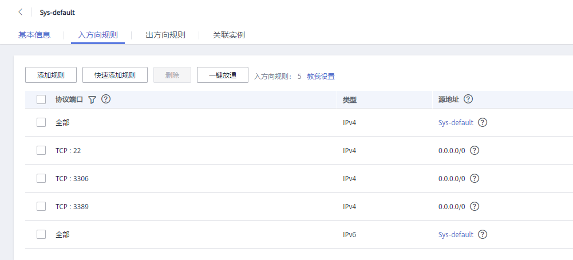
Task: Click the 删除 button
Action: tap(172, 75)
